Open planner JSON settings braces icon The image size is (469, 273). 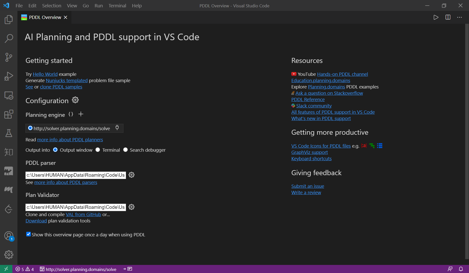click(71, 114)
